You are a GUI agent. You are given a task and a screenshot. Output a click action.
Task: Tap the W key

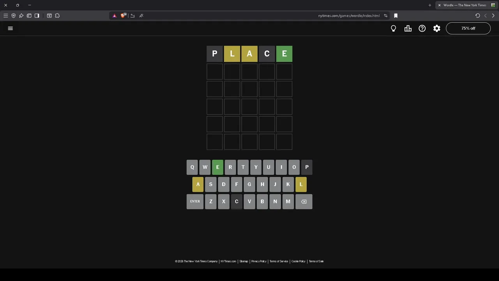(205, 167)
